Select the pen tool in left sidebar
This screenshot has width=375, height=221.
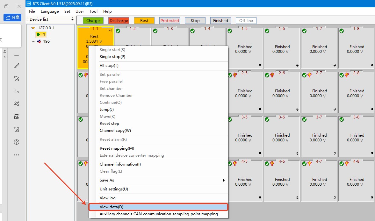(17, 66)
